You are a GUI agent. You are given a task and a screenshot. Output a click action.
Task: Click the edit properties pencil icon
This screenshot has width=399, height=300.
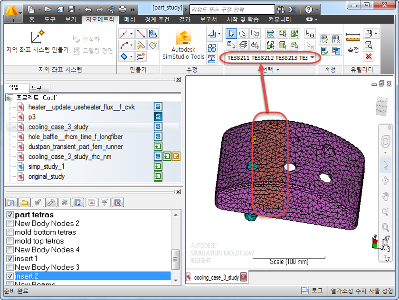point(324,39)
